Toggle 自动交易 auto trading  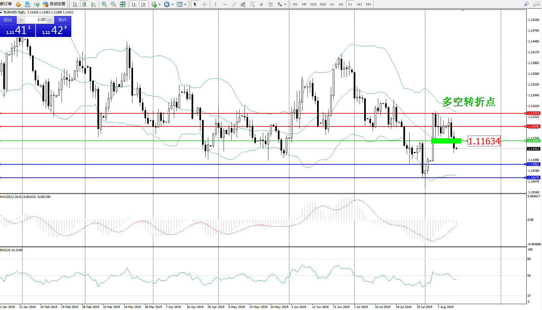click(54, 4)
